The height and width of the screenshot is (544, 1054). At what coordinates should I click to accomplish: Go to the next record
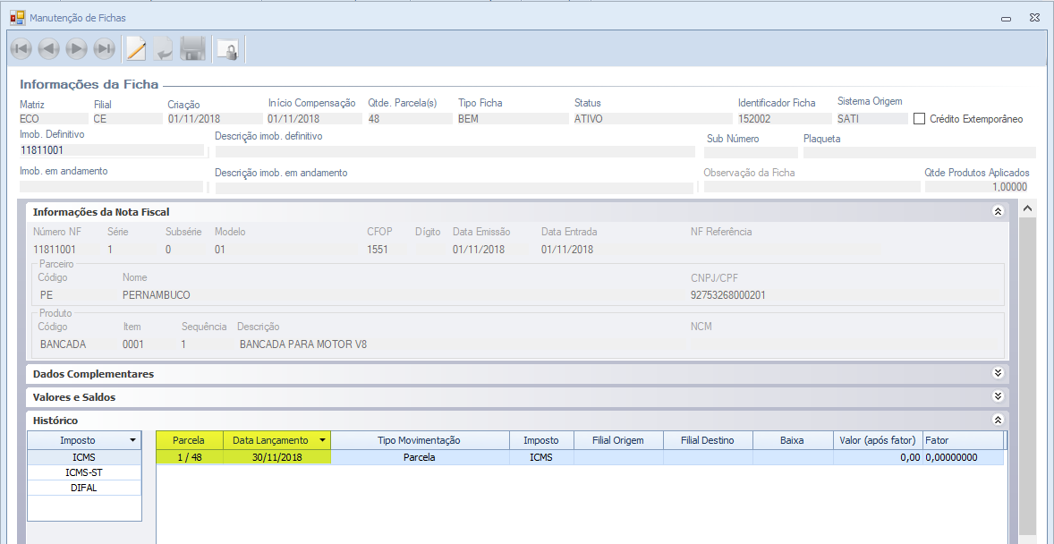coord(76,49)
